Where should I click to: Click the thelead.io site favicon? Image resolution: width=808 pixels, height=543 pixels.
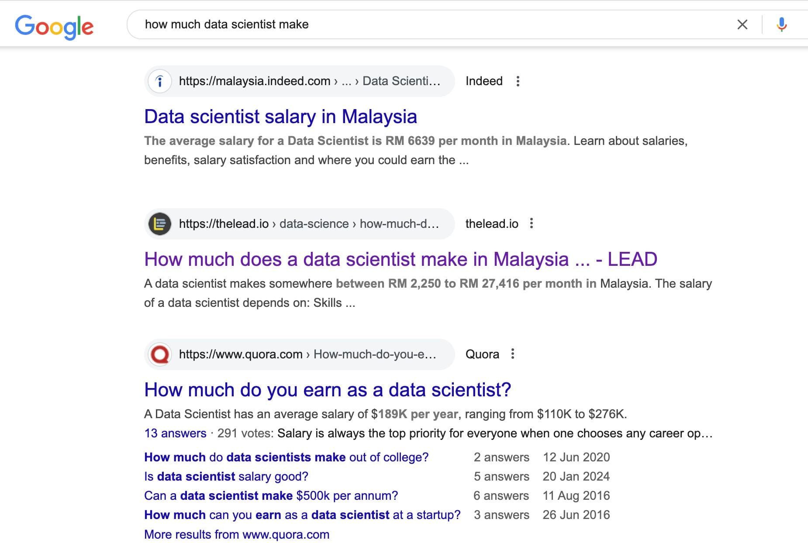(x=160, y=224)
